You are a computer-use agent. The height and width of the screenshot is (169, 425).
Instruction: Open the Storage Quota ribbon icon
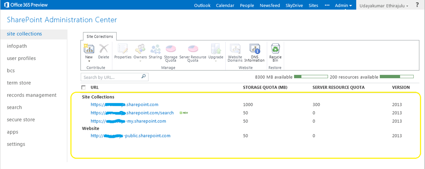coord(171,49)
